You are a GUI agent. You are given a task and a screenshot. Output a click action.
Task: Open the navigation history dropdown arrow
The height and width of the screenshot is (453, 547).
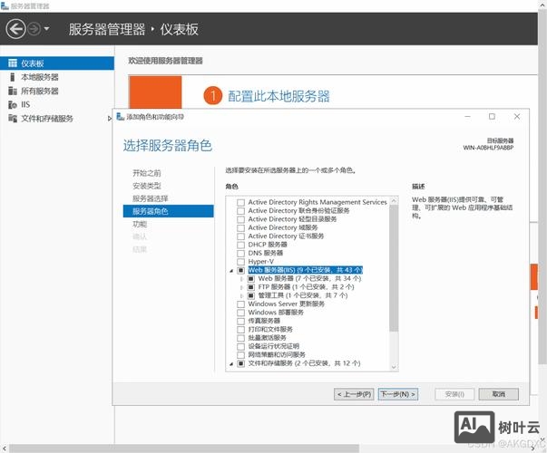46,29
